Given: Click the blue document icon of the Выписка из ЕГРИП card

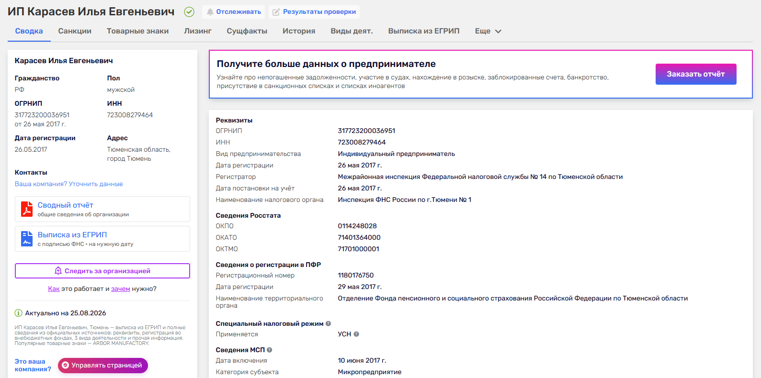Looking at the screenshot, I should tap(27, 239).
